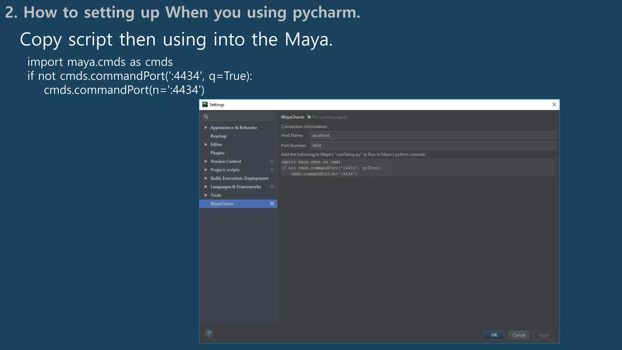
Task: Expand the Project: scripts node
Action: point(206,170)
